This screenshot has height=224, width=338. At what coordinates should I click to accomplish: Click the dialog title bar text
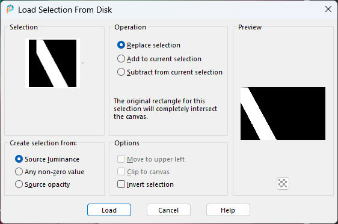point(65,10)
